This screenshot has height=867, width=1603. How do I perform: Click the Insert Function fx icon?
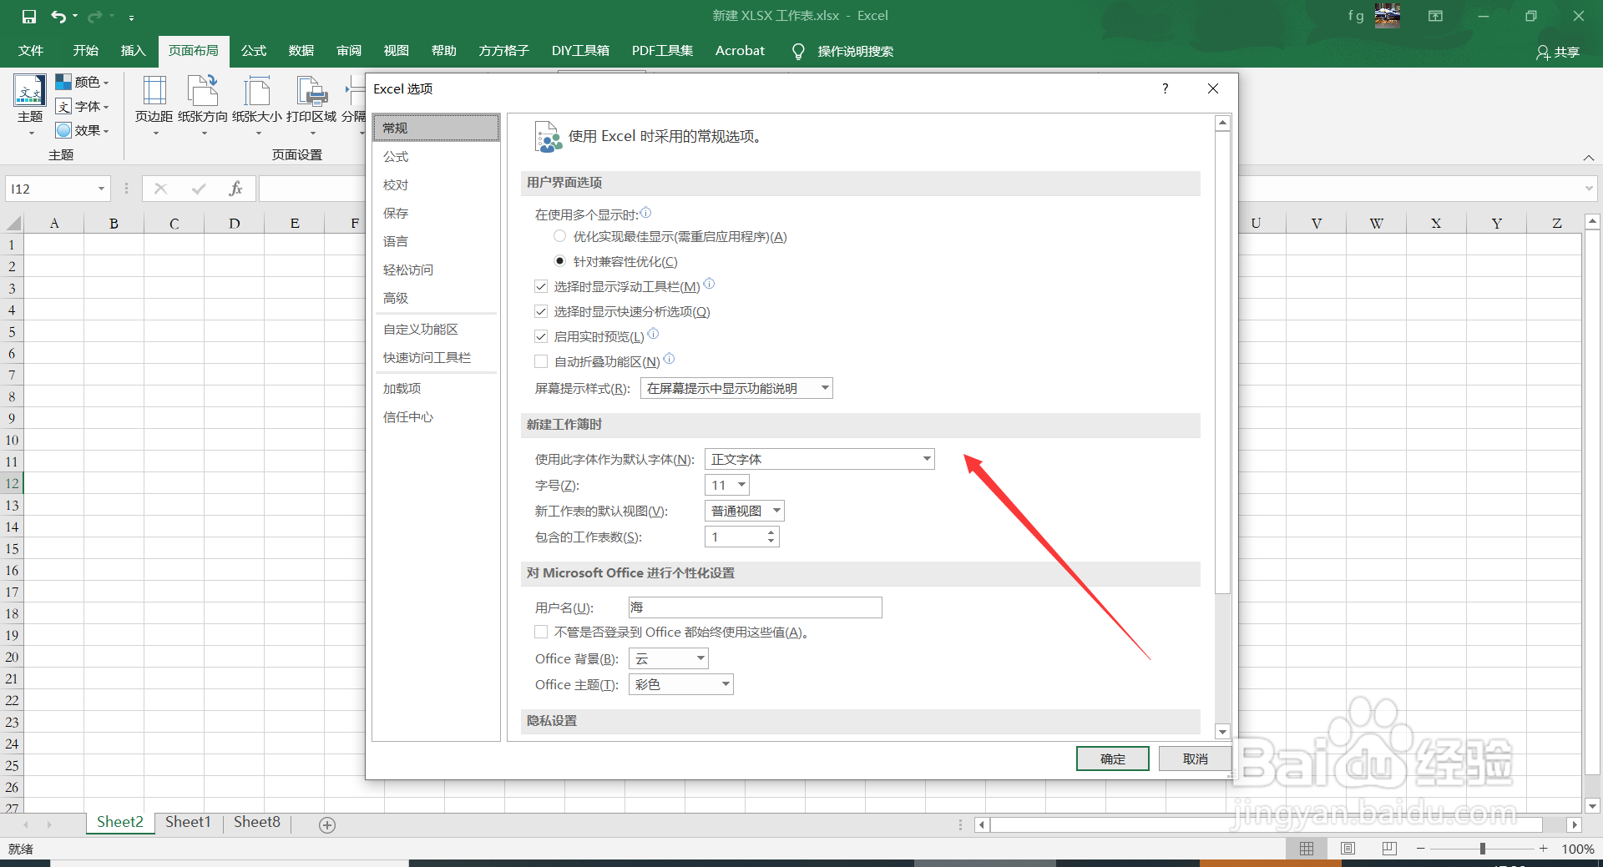(235, 189)
